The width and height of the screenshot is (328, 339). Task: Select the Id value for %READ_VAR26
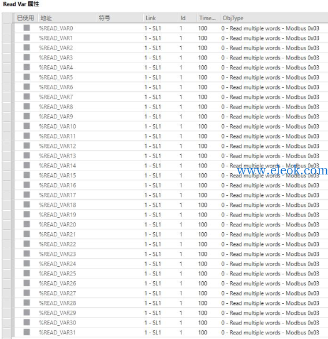[181, 284]
